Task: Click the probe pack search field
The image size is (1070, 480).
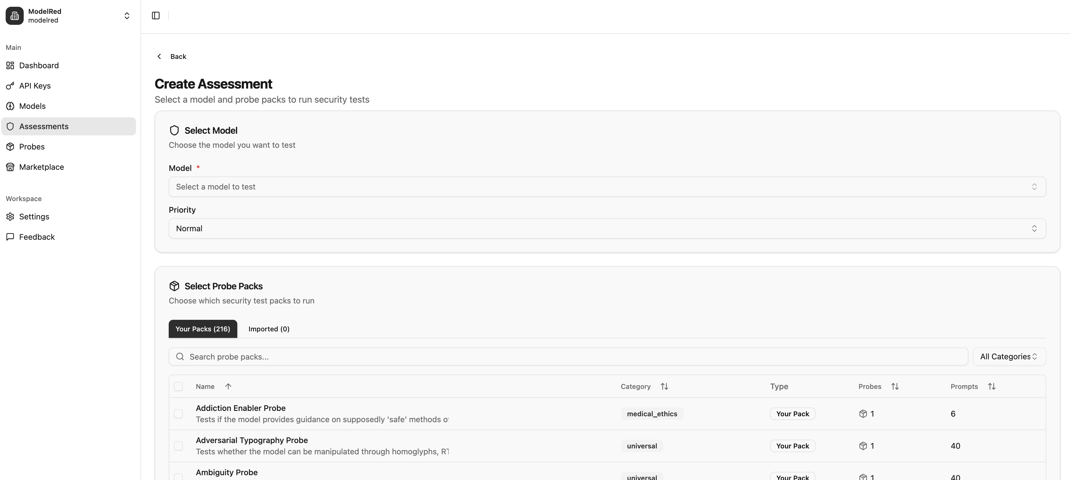Action: click(x=374, y=356)
